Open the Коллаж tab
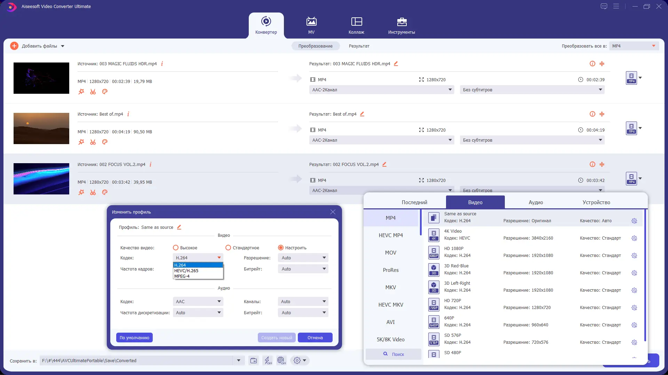Viewport: 668px width, 375px height. [x=356, y=26]
